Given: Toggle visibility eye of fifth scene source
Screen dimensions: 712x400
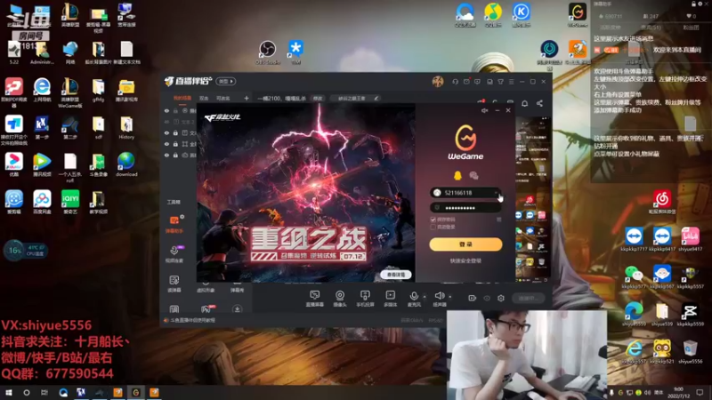Looking at the screenshot, I should 166,155.
